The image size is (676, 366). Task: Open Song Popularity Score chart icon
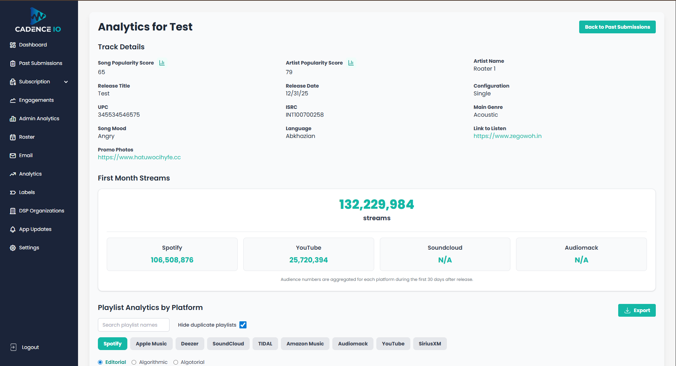click(x=162, y=63)
